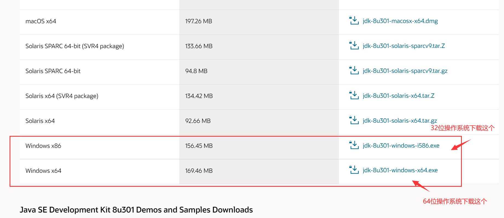This screenshot has width=504, height=218.
Task: Click the 92.66 MB file size
Action: pos(198,121)
